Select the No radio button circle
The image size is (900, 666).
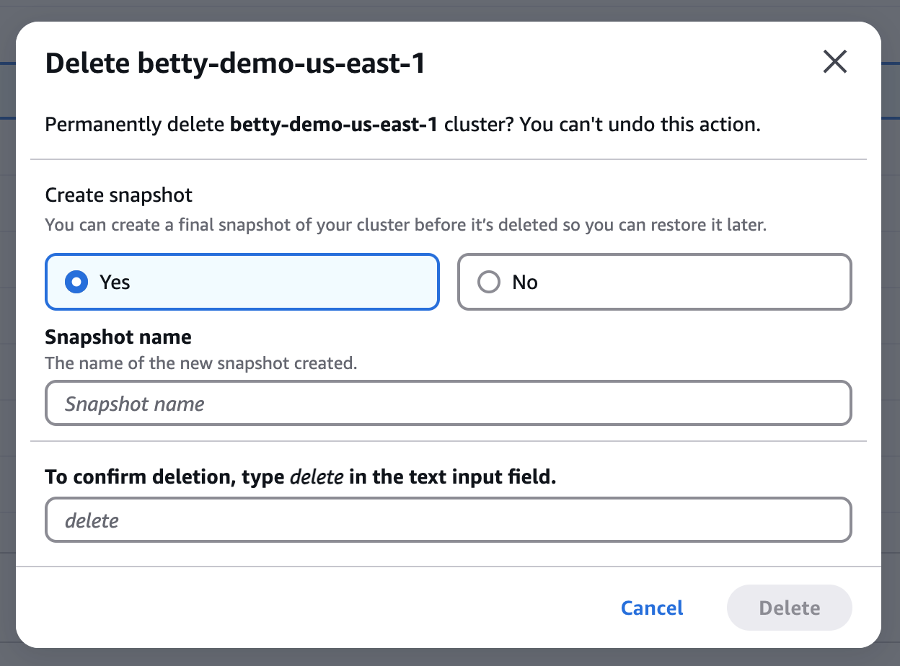point(489,282)
